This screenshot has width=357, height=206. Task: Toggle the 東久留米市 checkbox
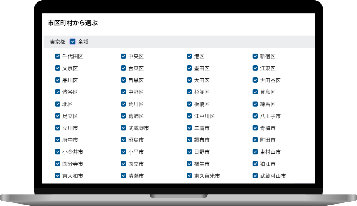[190, 176]
